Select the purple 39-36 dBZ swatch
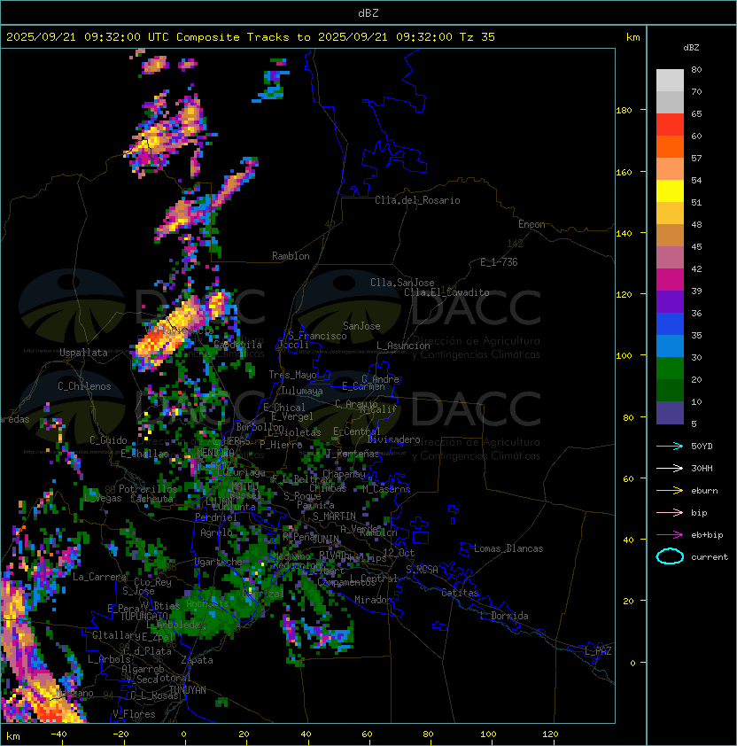737x746 pixels. [670, 301]
